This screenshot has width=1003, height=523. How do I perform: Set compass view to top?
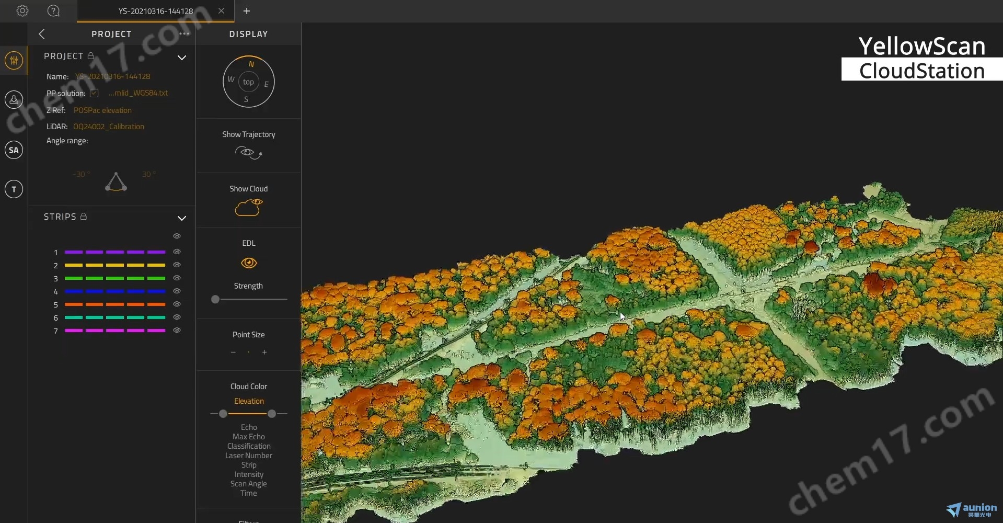pos(248,82)
